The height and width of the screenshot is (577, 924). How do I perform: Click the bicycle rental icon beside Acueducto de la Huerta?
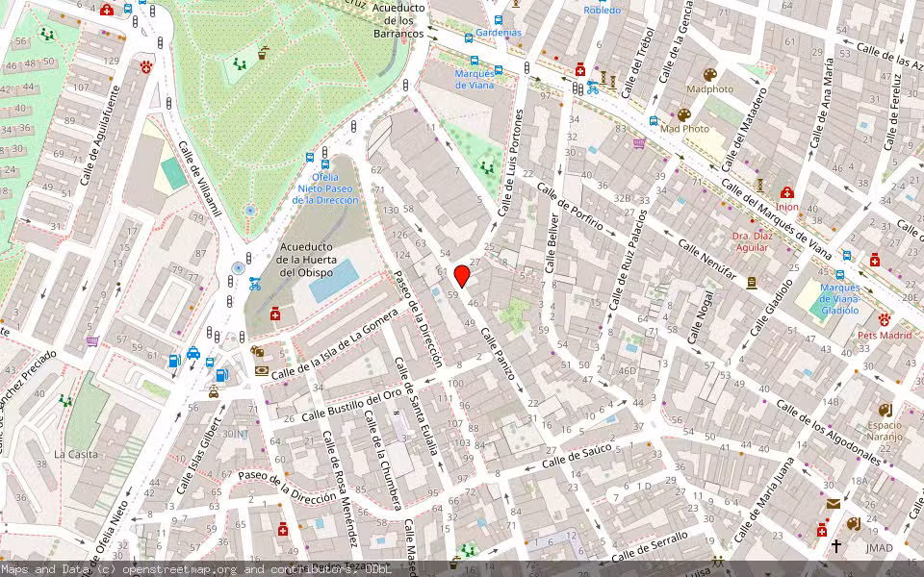tap(254, 284)
